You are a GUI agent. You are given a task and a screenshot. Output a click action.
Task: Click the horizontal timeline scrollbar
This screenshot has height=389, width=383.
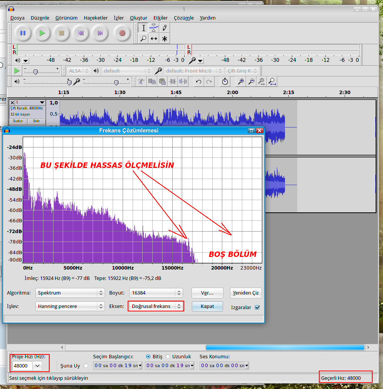pos(285,348)
